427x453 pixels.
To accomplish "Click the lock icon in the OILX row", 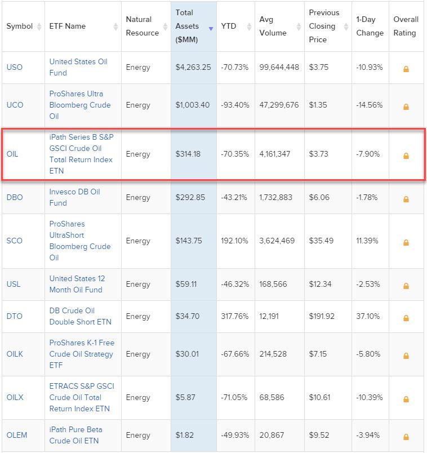I will [406, 399].
